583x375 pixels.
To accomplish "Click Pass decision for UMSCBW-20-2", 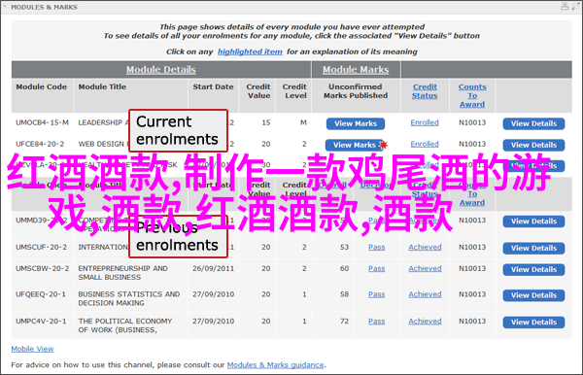I will pyautogui.click(x=377, y=269).
